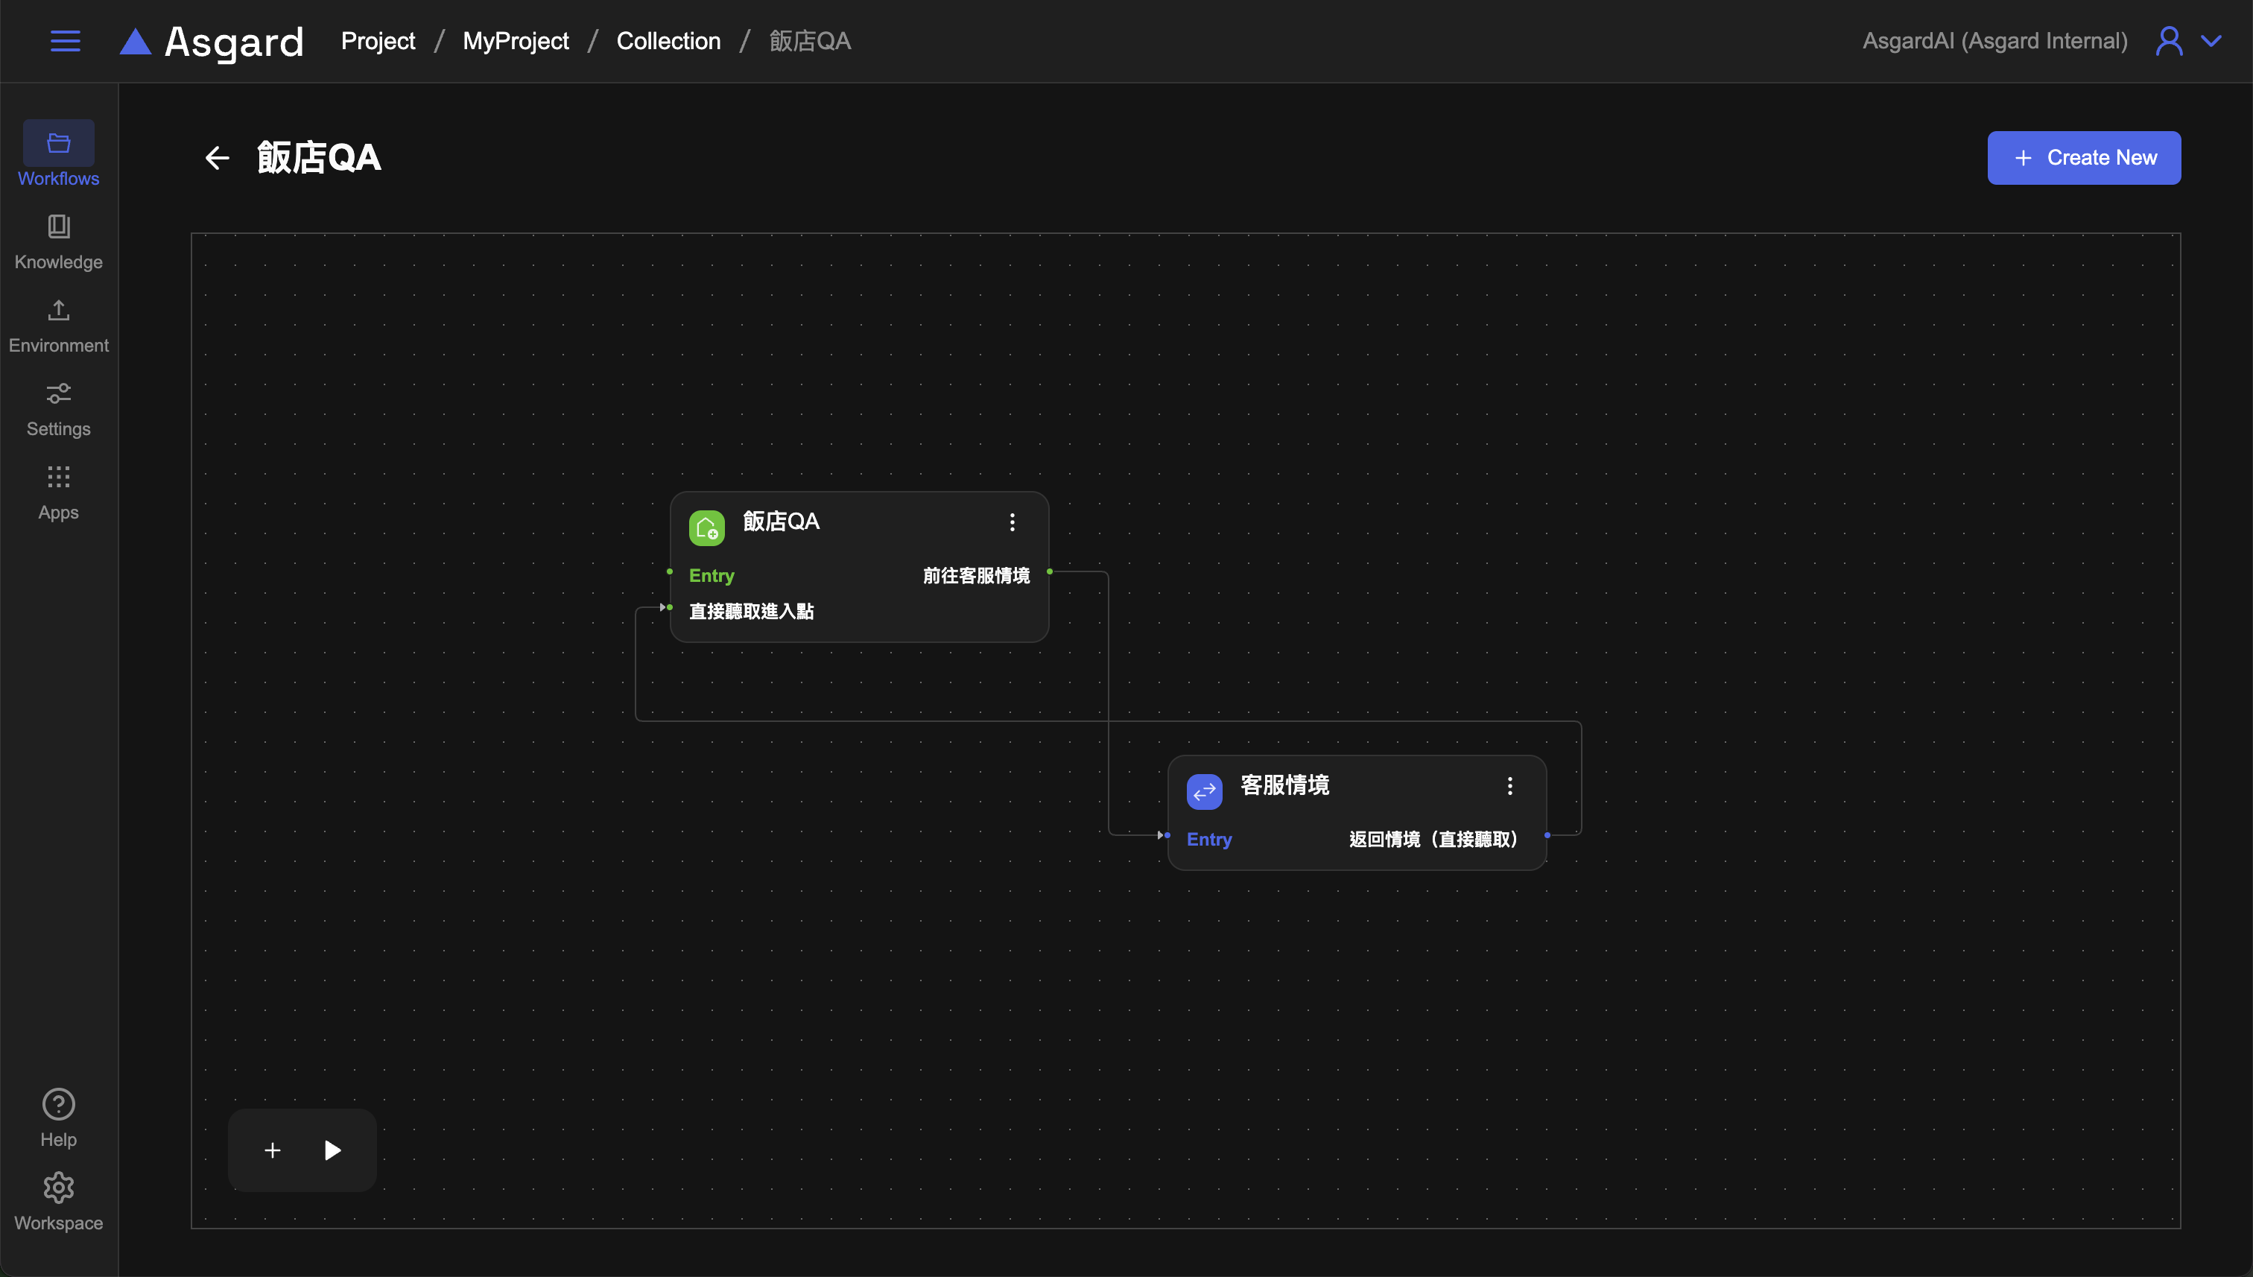Open the Apps grid section
2253x1277 pixels.
59,492
